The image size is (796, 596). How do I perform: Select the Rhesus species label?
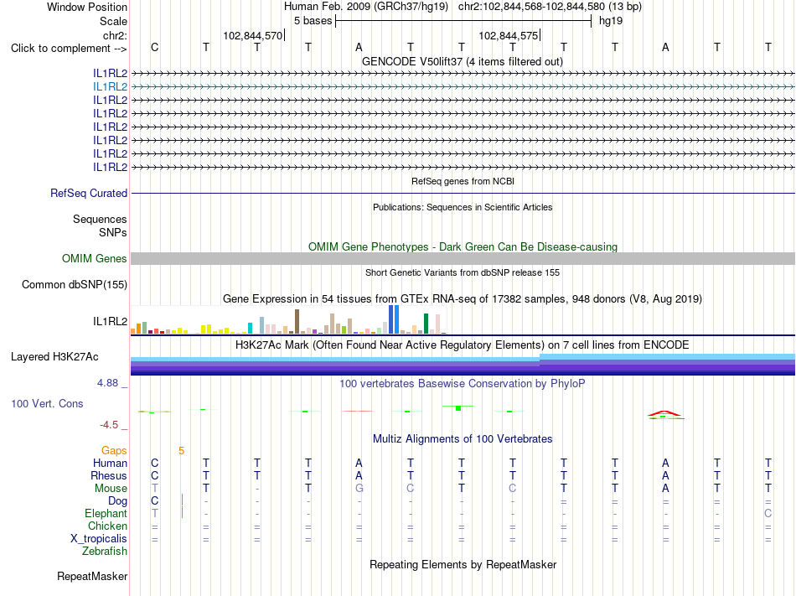109,475
